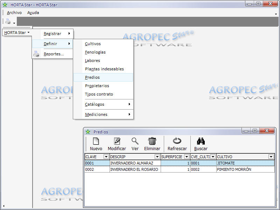Select Propietarios in the submenu
Viewport: 280px width, 210px height.
[103, 86]
